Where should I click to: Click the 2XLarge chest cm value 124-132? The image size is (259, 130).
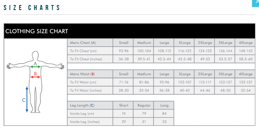[x=205, y=51]
